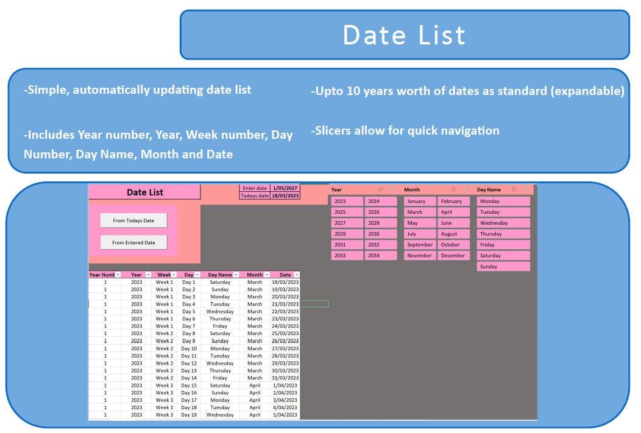Viewport: 641px width, 433px height.
Task: Select Sunday in the Day Name slicer
Action: click(503, 266)
